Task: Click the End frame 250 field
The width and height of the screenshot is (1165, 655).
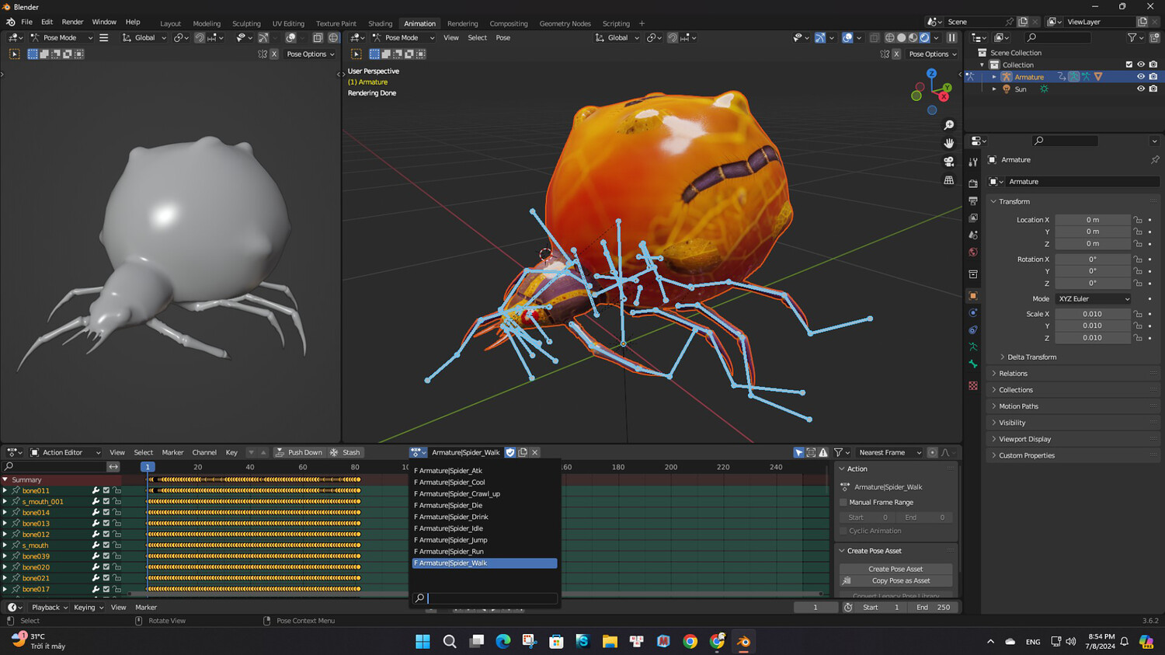Action: 933,608
